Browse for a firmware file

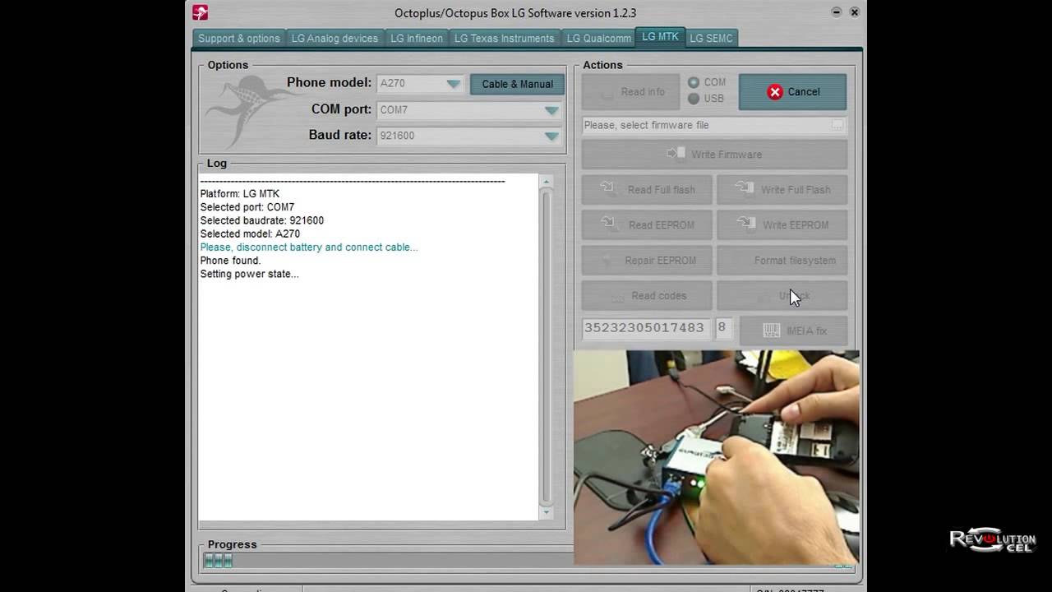coord(837,125)
